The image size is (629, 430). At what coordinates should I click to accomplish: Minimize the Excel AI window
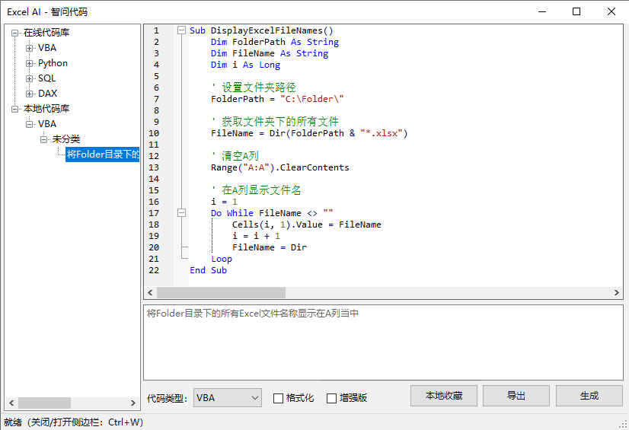point(542,11)
